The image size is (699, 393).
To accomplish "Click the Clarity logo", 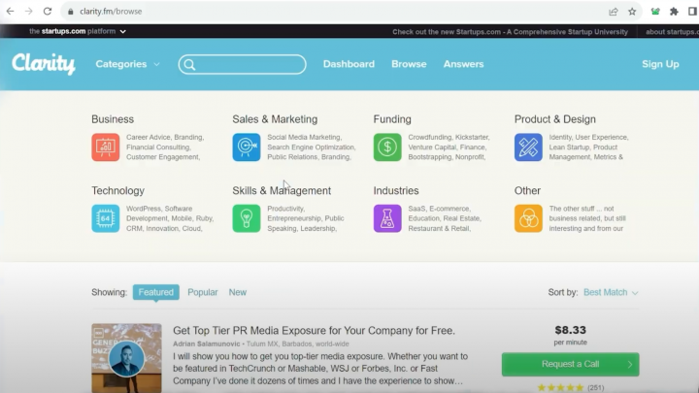I will (44, 64).
